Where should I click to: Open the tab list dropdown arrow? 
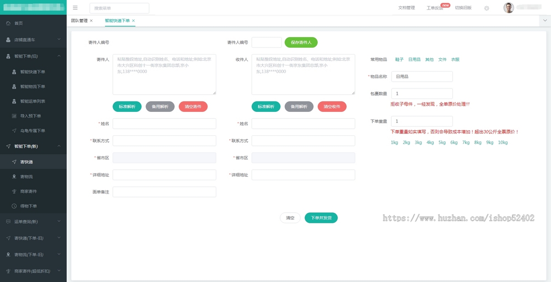click(545, 21)
